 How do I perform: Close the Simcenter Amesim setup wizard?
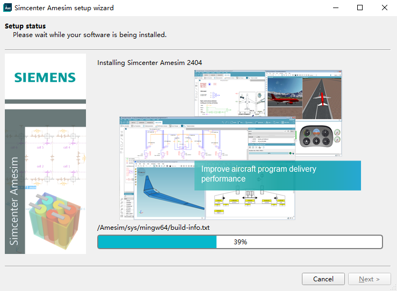point(385,8)
